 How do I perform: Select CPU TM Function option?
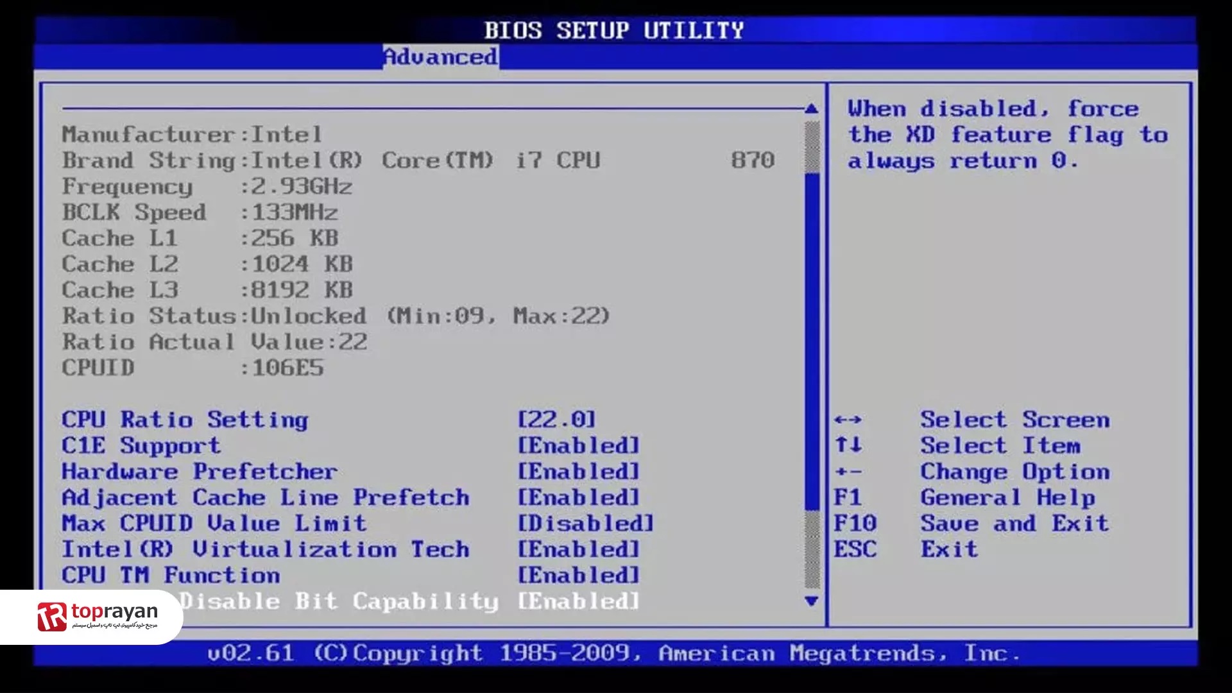coord(171,575)
